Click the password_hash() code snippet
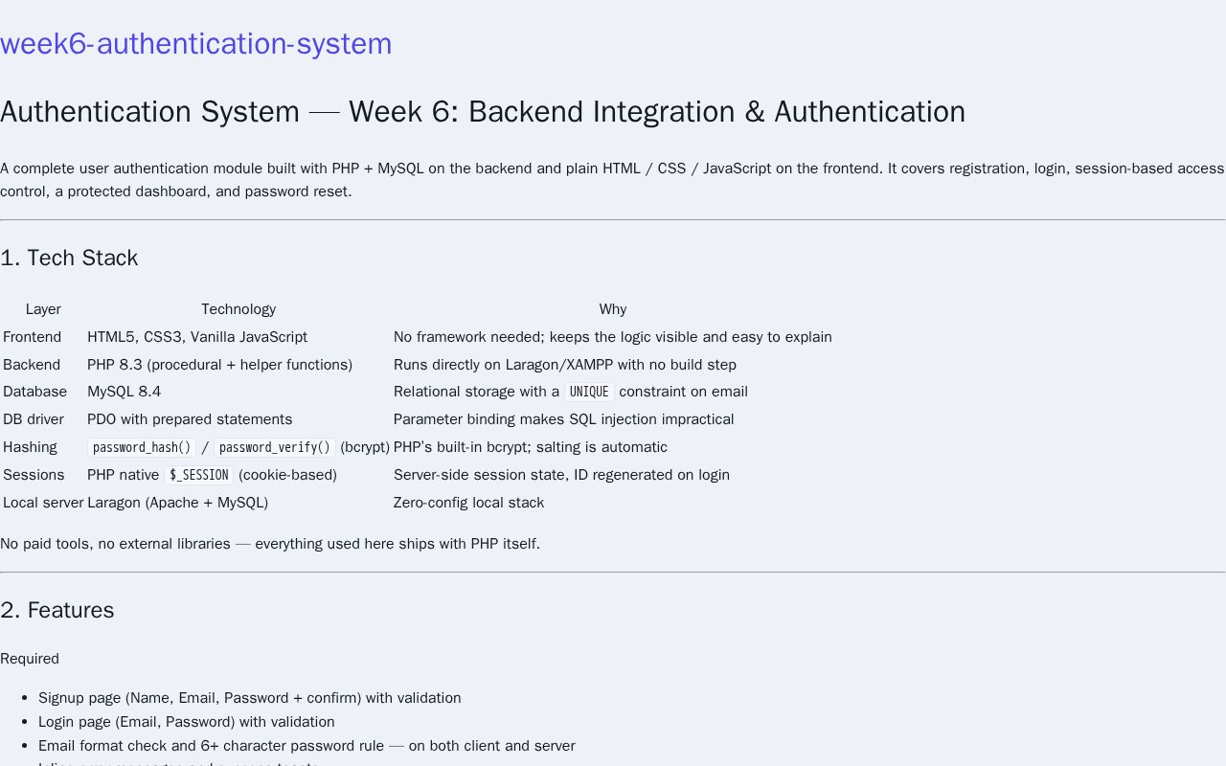 (x=142, y=447)
